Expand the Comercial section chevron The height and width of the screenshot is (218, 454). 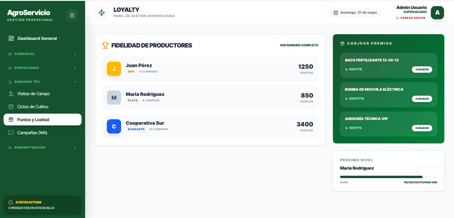pos(75,54)
